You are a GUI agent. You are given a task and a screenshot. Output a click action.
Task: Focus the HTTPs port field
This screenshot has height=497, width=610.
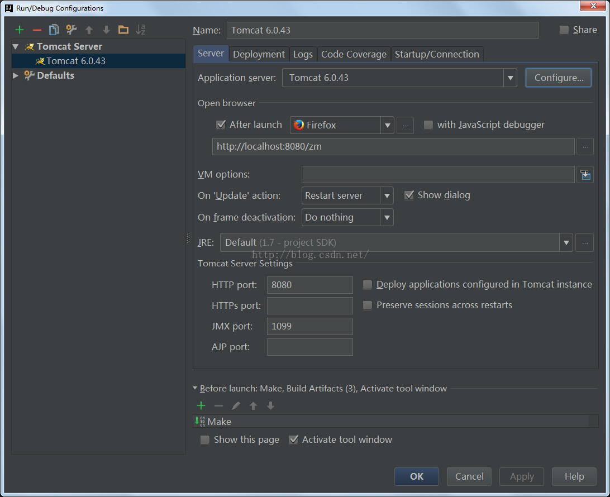pyautogui.click(x=309, y=305)
